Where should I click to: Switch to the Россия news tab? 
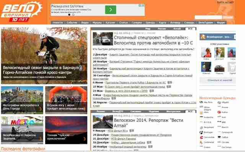tap(162, 29)
